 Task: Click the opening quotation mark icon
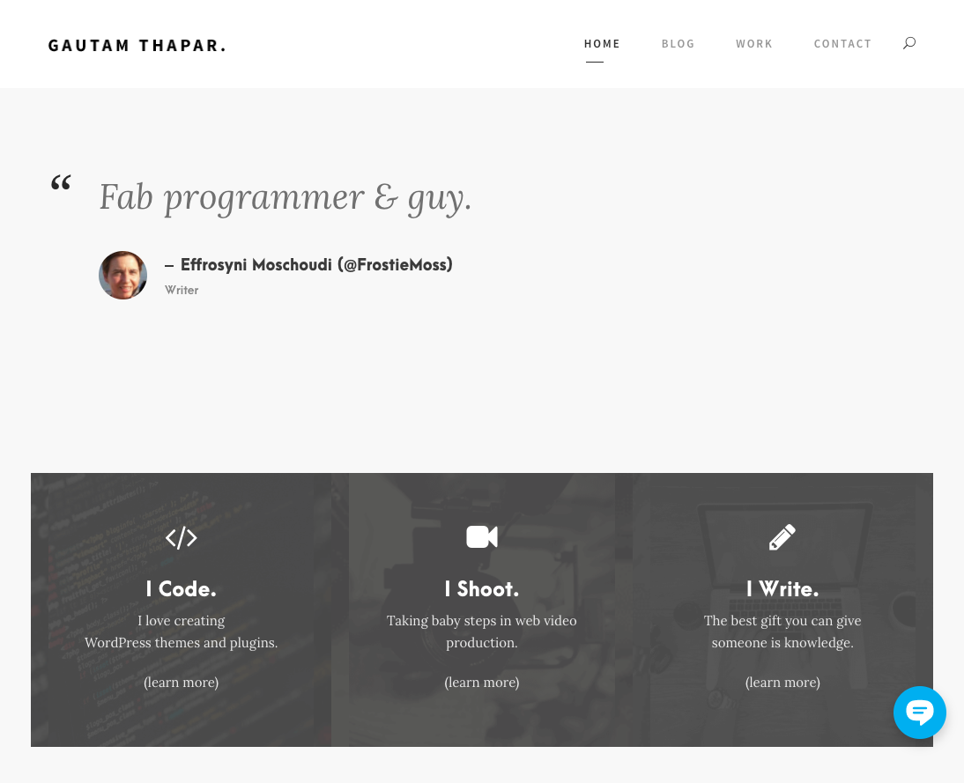61,183
